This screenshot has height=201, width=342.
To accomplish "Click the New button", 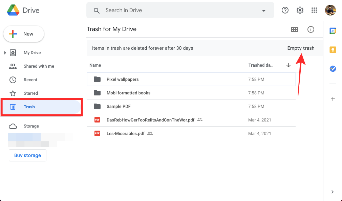I will [x=24, y=34].
